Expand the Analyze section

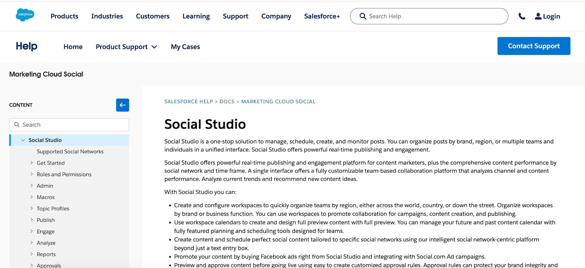(31, 242)
